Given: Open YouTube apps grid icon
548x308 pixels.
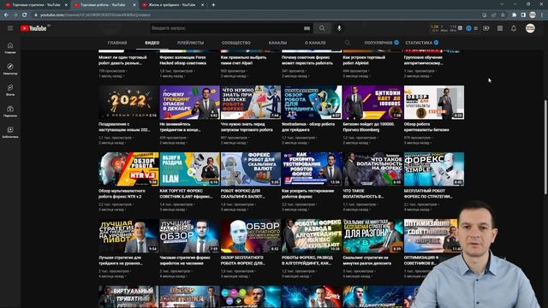Looking at the screenshot, I should pyautogui.click(x=500, y=28).
